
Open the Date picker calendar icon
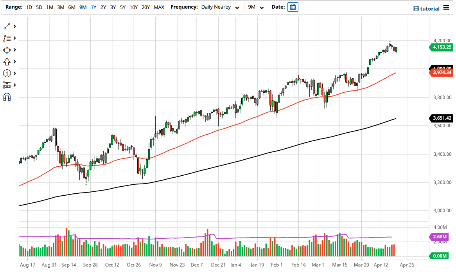(x=293, y=7)
